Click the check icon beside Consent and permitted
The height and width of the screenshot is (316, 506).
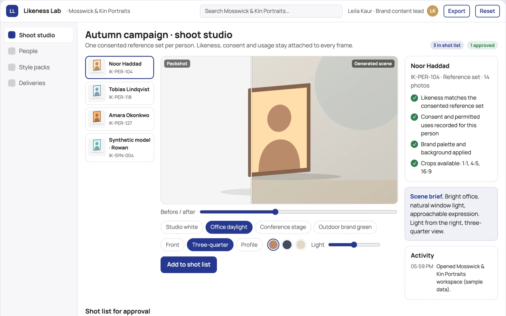tap(414, 117)
